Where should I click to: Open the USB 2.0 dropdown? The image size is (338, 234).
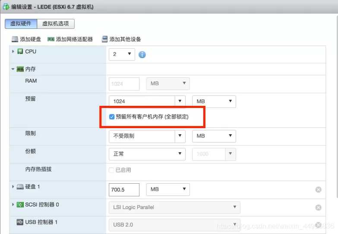[x=174, y=225]
